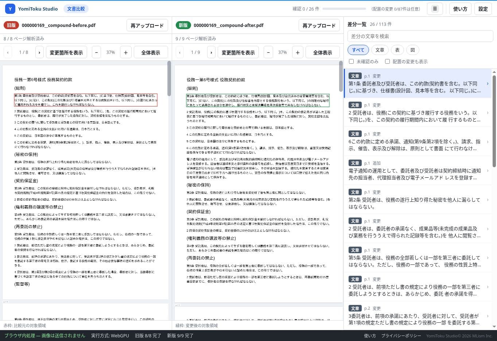The image size is (497, 341).
Task: Expand the 第1条 委託者及び受託者 diff entry chevron
Action: click(x=488, y=83)
